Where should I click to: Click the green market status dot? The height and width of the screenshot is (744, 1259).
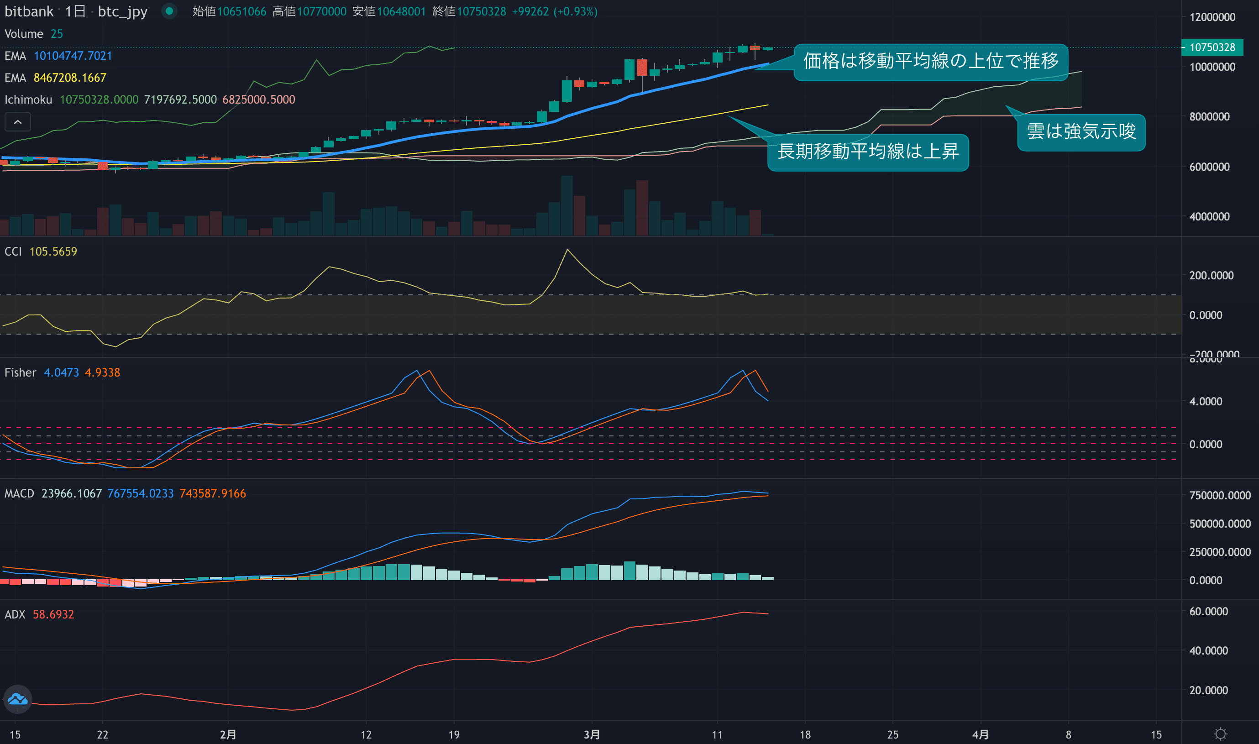pyautogui.click(x=169, y=11)
